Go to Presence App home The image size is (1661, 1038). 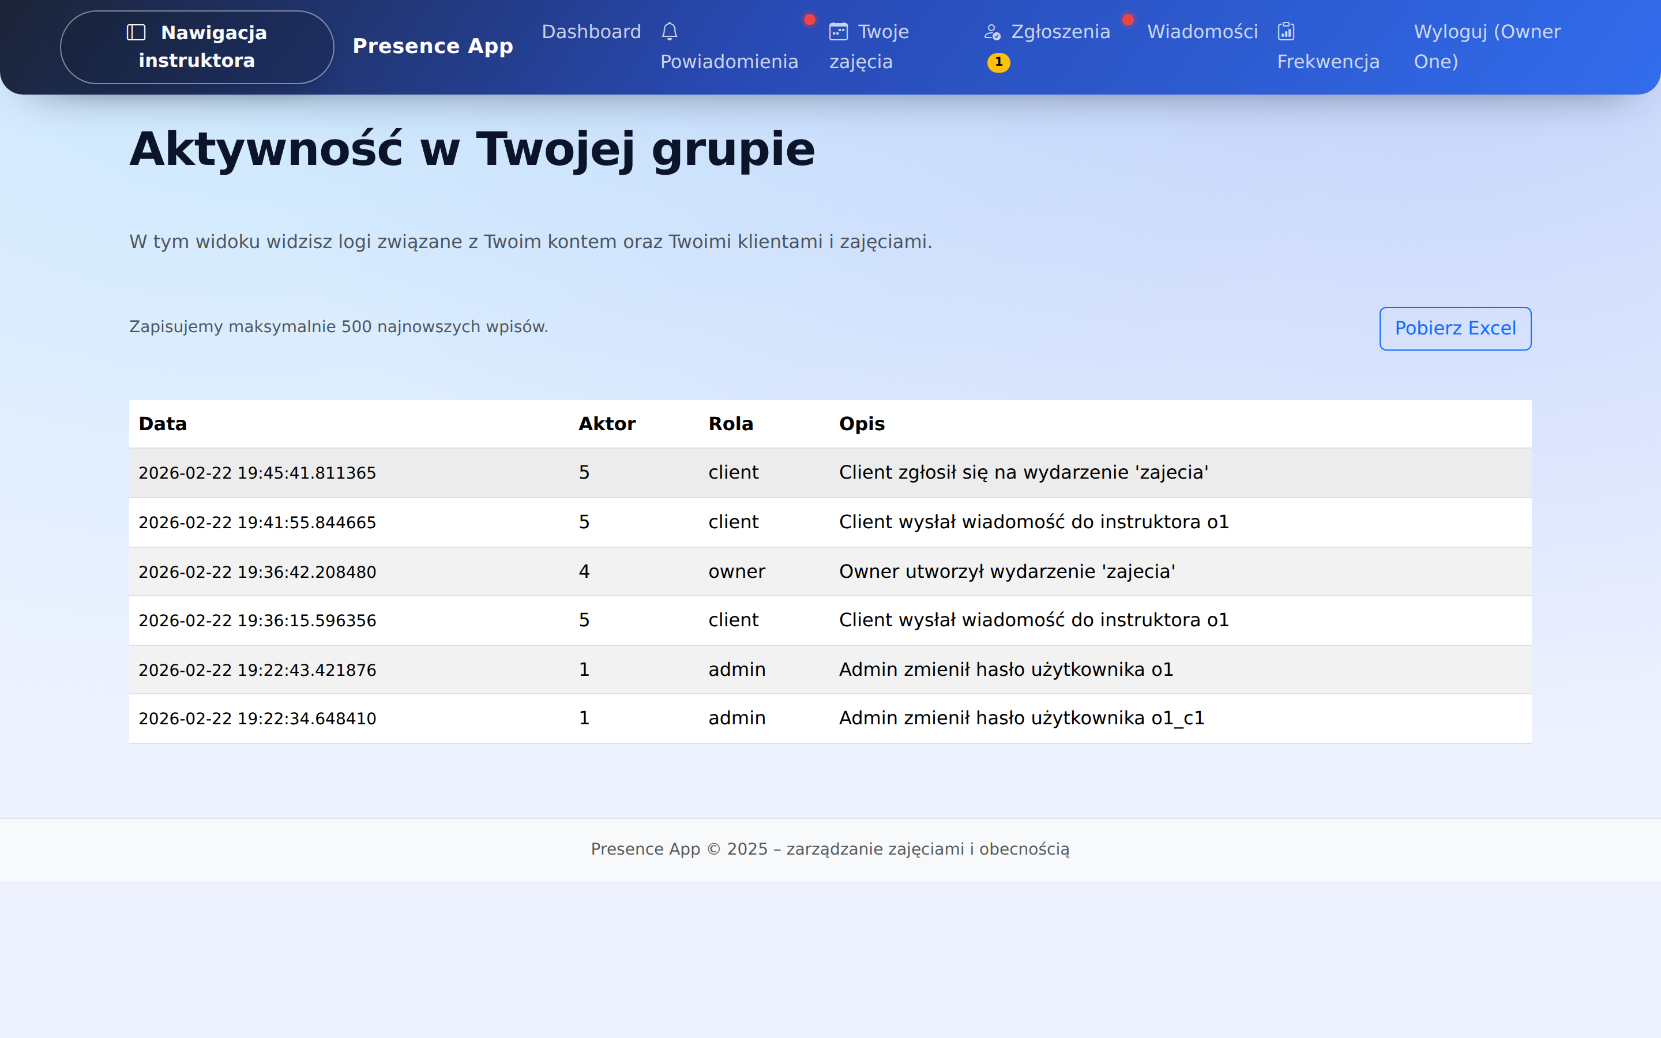tap(433, 46)
